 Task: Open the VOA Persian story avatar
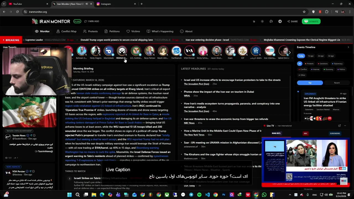click(x=189, y=51)
